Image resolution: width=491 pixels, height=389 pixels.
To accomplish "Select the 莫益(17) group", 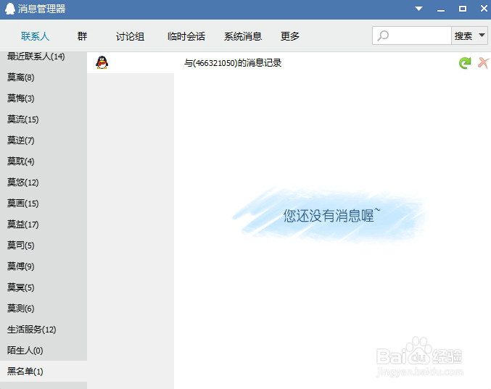I will pyautogui.click(x=44, y=225).
